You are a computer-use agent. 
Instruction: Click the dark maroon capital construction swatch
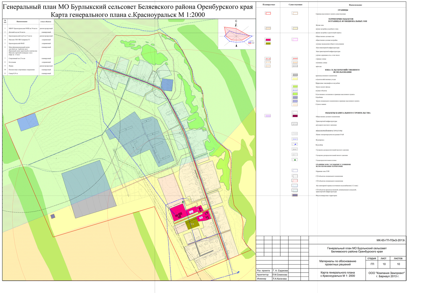[x=295, y=116]
